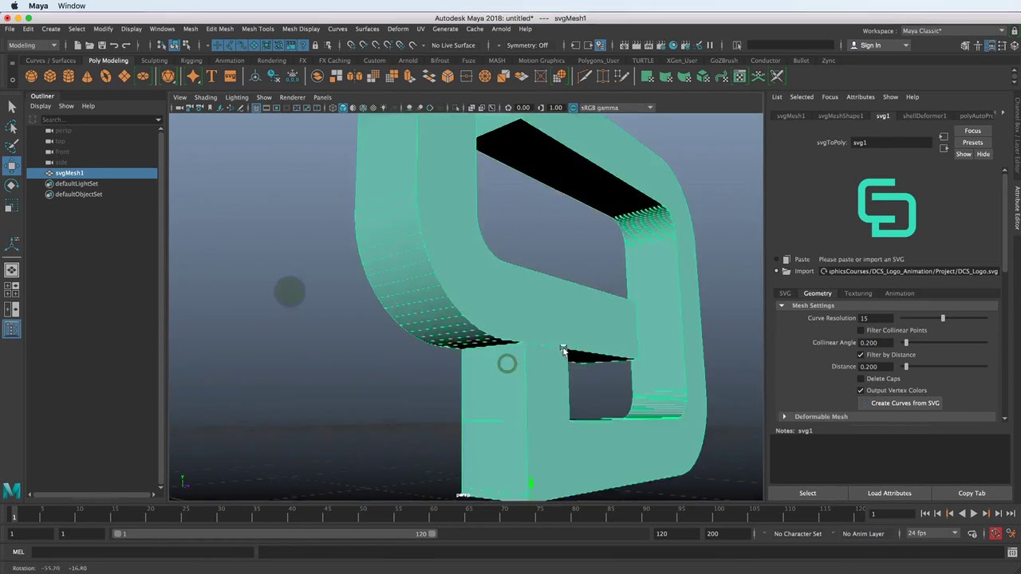Uncheck Filter by Distance checkbox
This screenshot has width=1021, height=574.
click(861, 355)
